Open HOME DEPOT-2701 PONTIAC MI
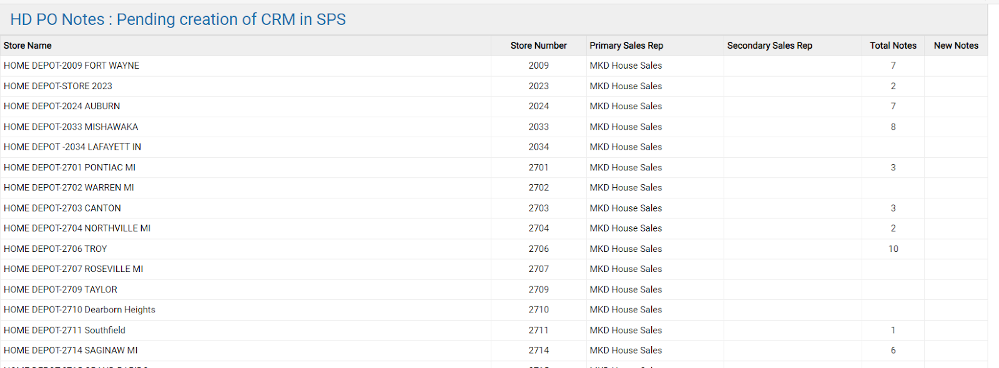Viewport: 999px width, 368px height. pyautogui.click(x=69, y=167)
